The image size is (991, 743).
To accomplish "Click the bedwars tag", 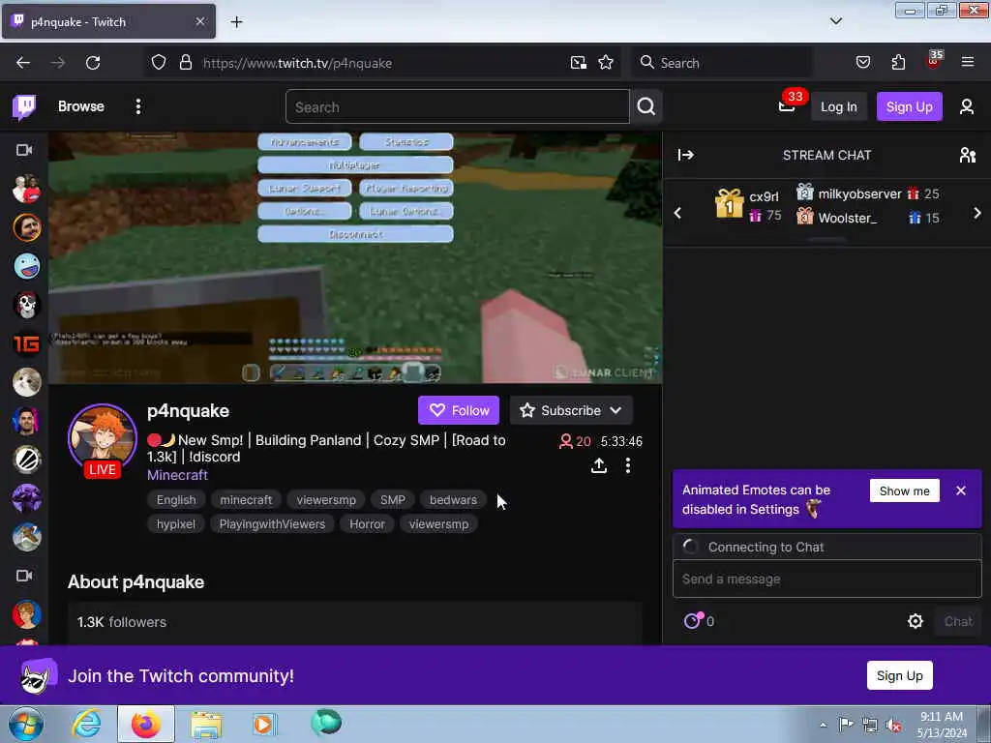I will point(453,500).
